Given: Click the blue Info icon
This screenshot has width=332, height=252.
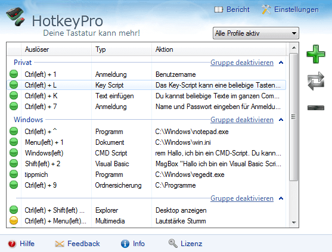Looking at the screenshot, I should pyautogui.click(x=125, y=244).
